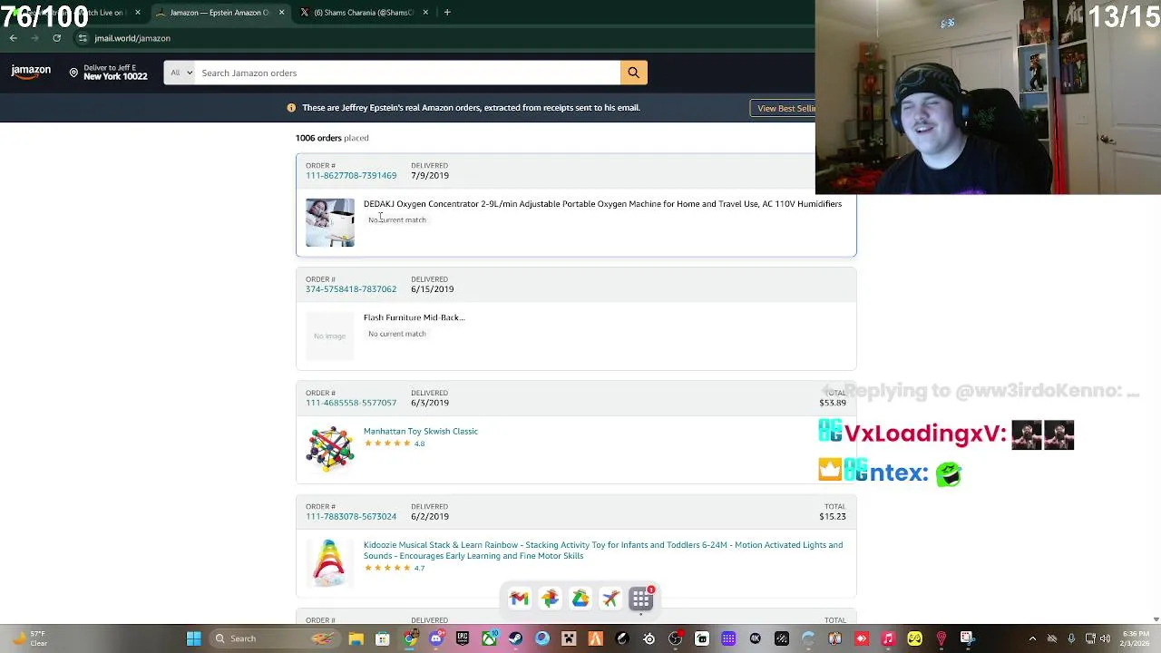Open order 111-4685558-5577057
The width and height of the screenshot is (1161, 653).
click(x=351, y=403)
